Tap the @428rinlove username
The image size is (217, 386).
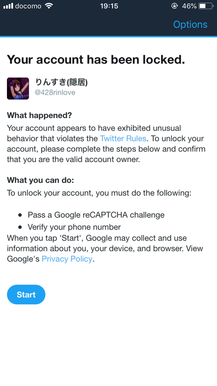click(55, 92)
